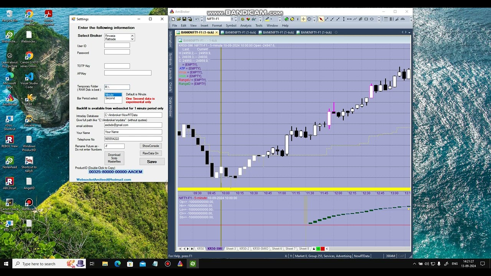Screen dimensions: 491x276
Task: Click the green icon near sheet tabs
Action: (318, 249)
